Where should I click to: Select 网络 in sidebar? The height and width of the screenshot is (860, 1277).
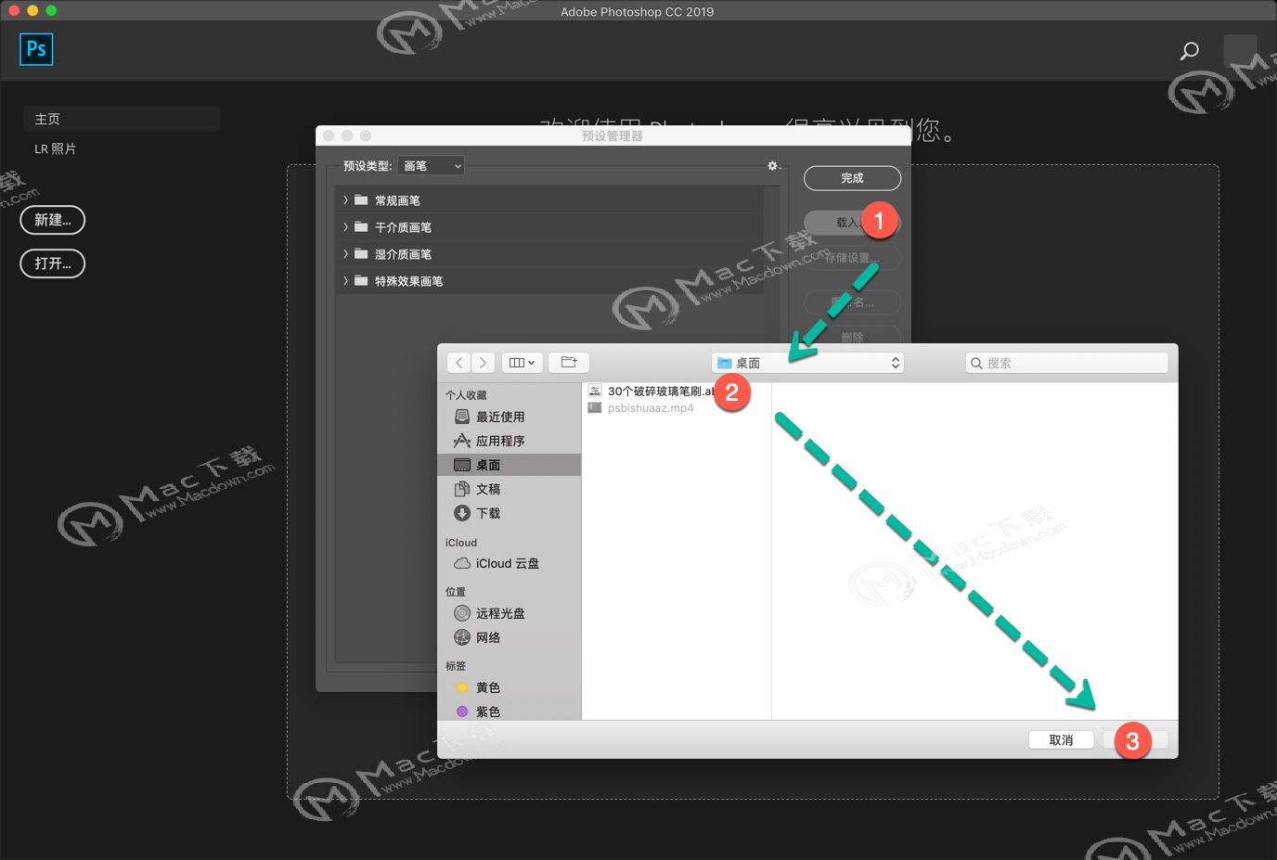click(x=509, y=637)
